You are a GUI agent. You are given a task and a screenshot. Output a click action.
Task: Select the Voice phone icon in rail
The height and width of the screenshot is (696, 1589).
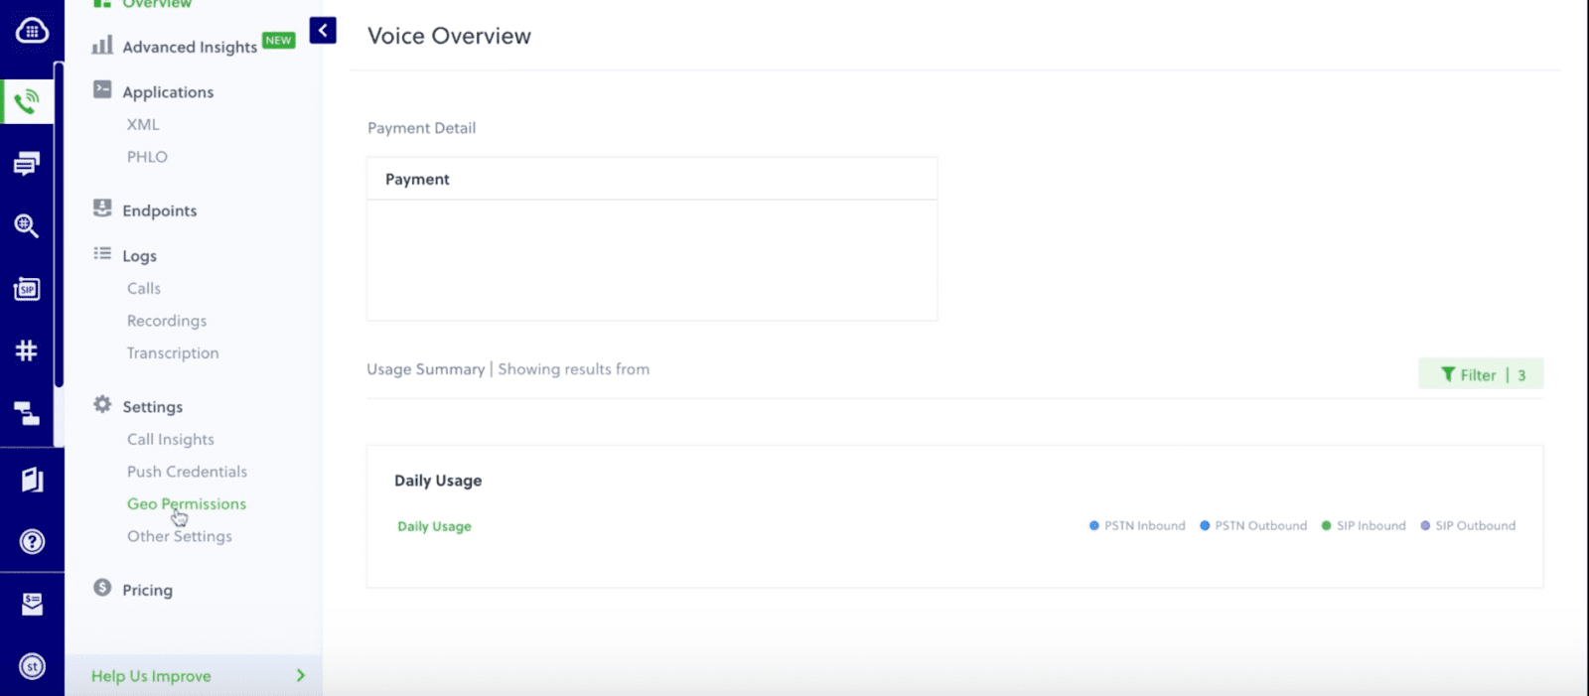(27, 101)
